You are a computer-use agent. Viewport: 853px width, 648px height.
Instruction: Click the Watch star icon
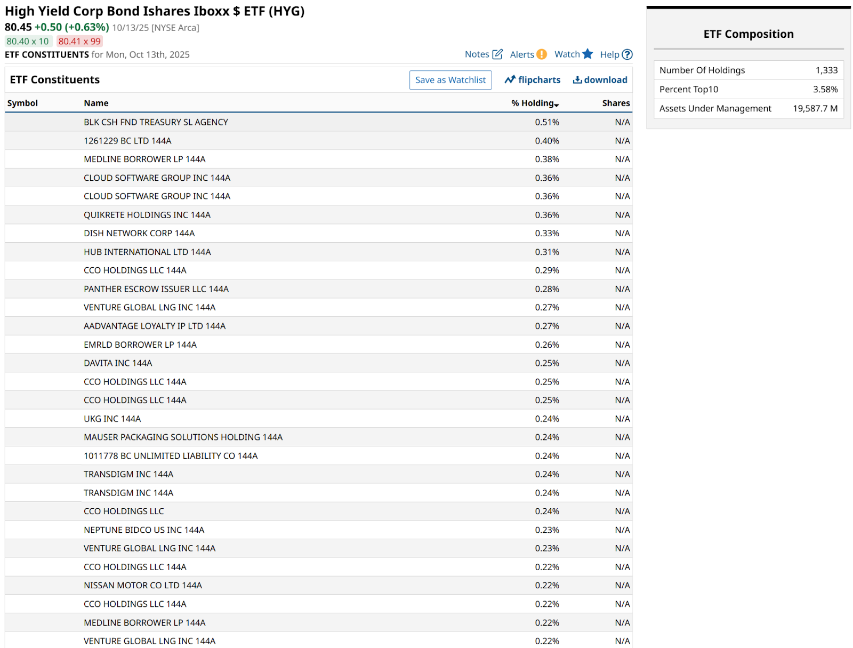click(588, 54)
